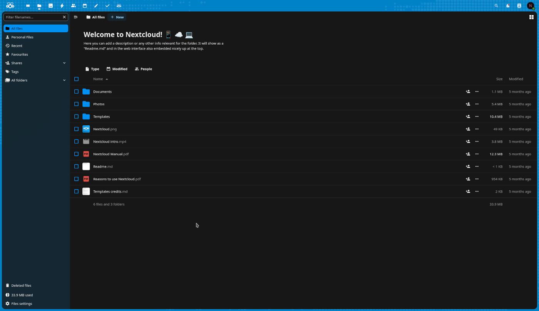Image resolution: width=539 pixels, height=311 pixels.
Task: Open the Calendar app icon in top bar
Action: click(x=85, y=6)
